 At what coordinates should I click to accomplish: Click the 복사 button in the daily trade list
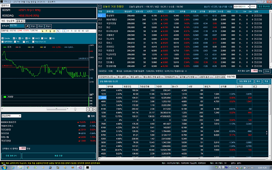(258, 81)
